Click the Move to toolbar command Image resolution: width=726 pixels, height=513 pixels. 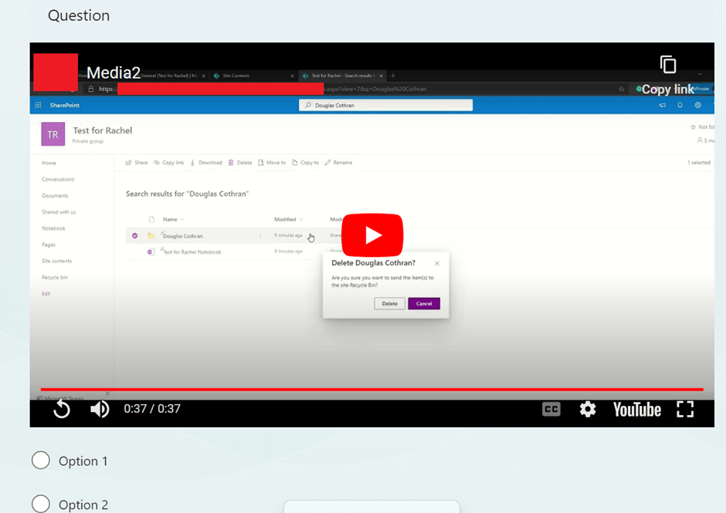coord(272,162)
